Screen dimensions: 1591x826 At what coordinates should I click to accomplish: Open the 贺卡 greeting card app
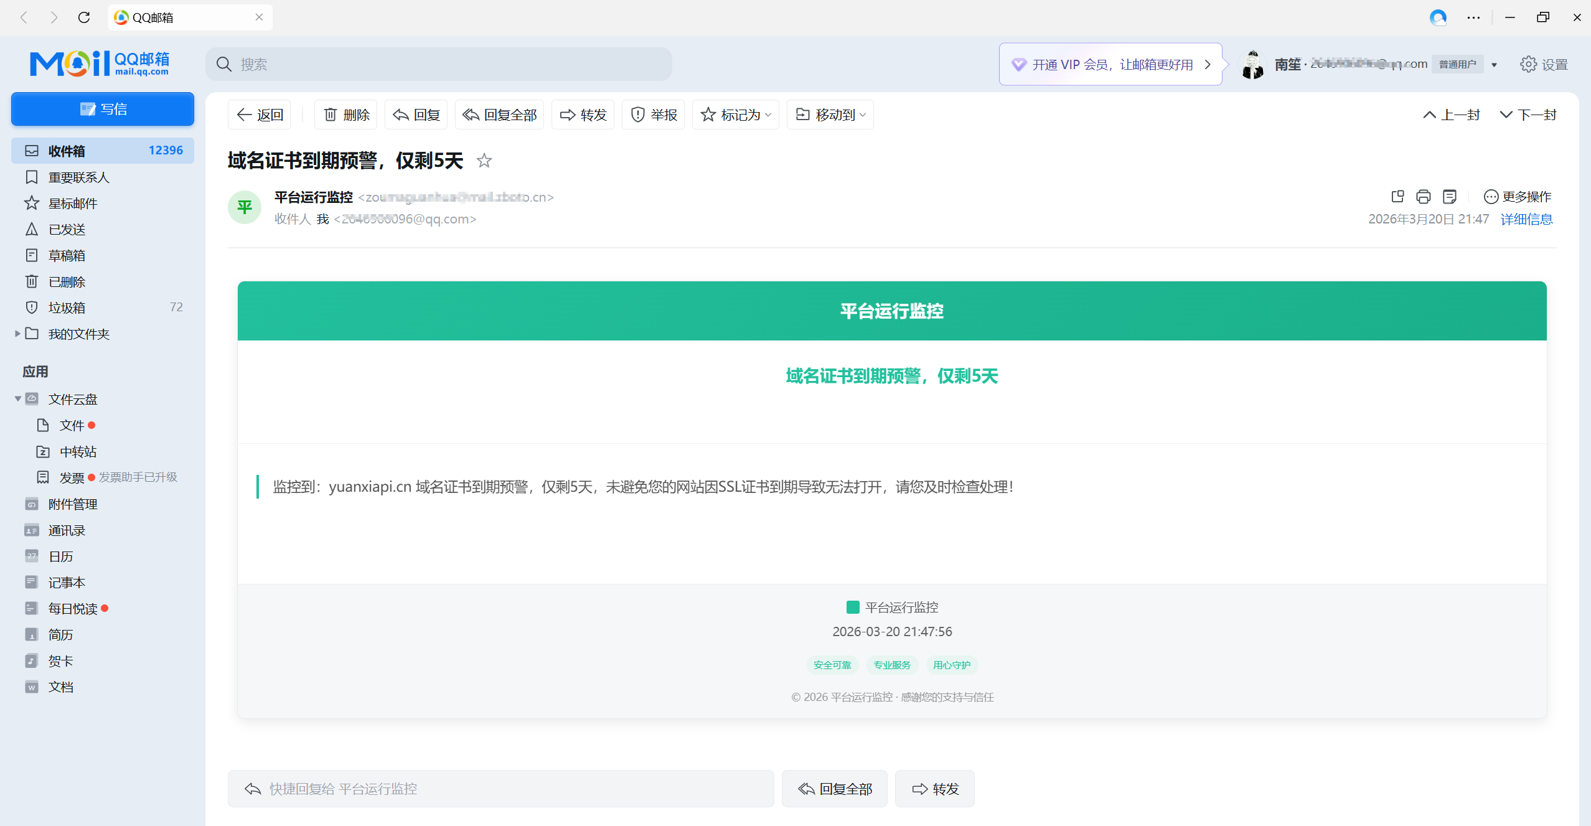59,660
